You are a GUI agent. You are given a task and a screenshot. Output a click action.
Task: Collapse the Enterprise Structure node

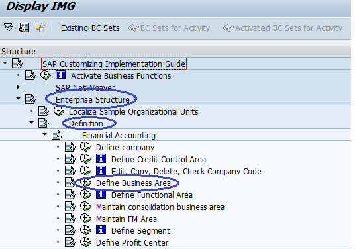[19, 99]
